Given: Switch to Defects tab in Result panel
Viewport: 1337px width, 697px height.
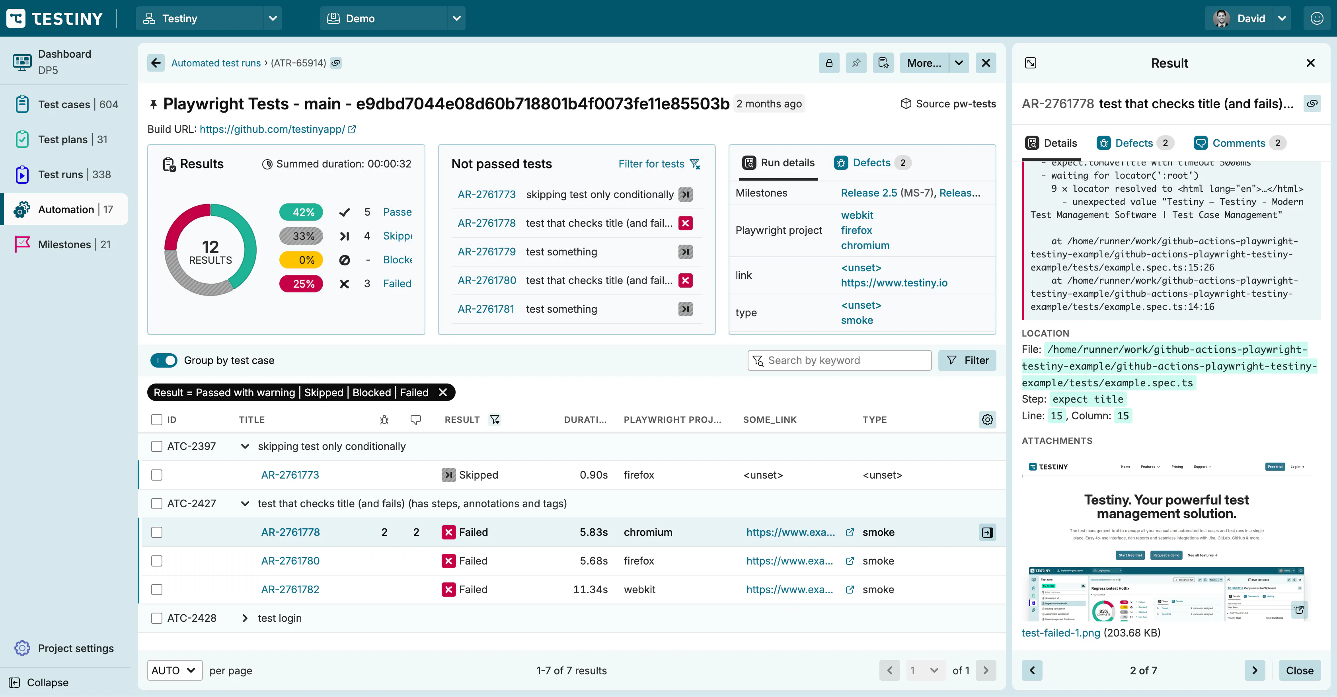Looking at the screenshot, I should 1134,143.
